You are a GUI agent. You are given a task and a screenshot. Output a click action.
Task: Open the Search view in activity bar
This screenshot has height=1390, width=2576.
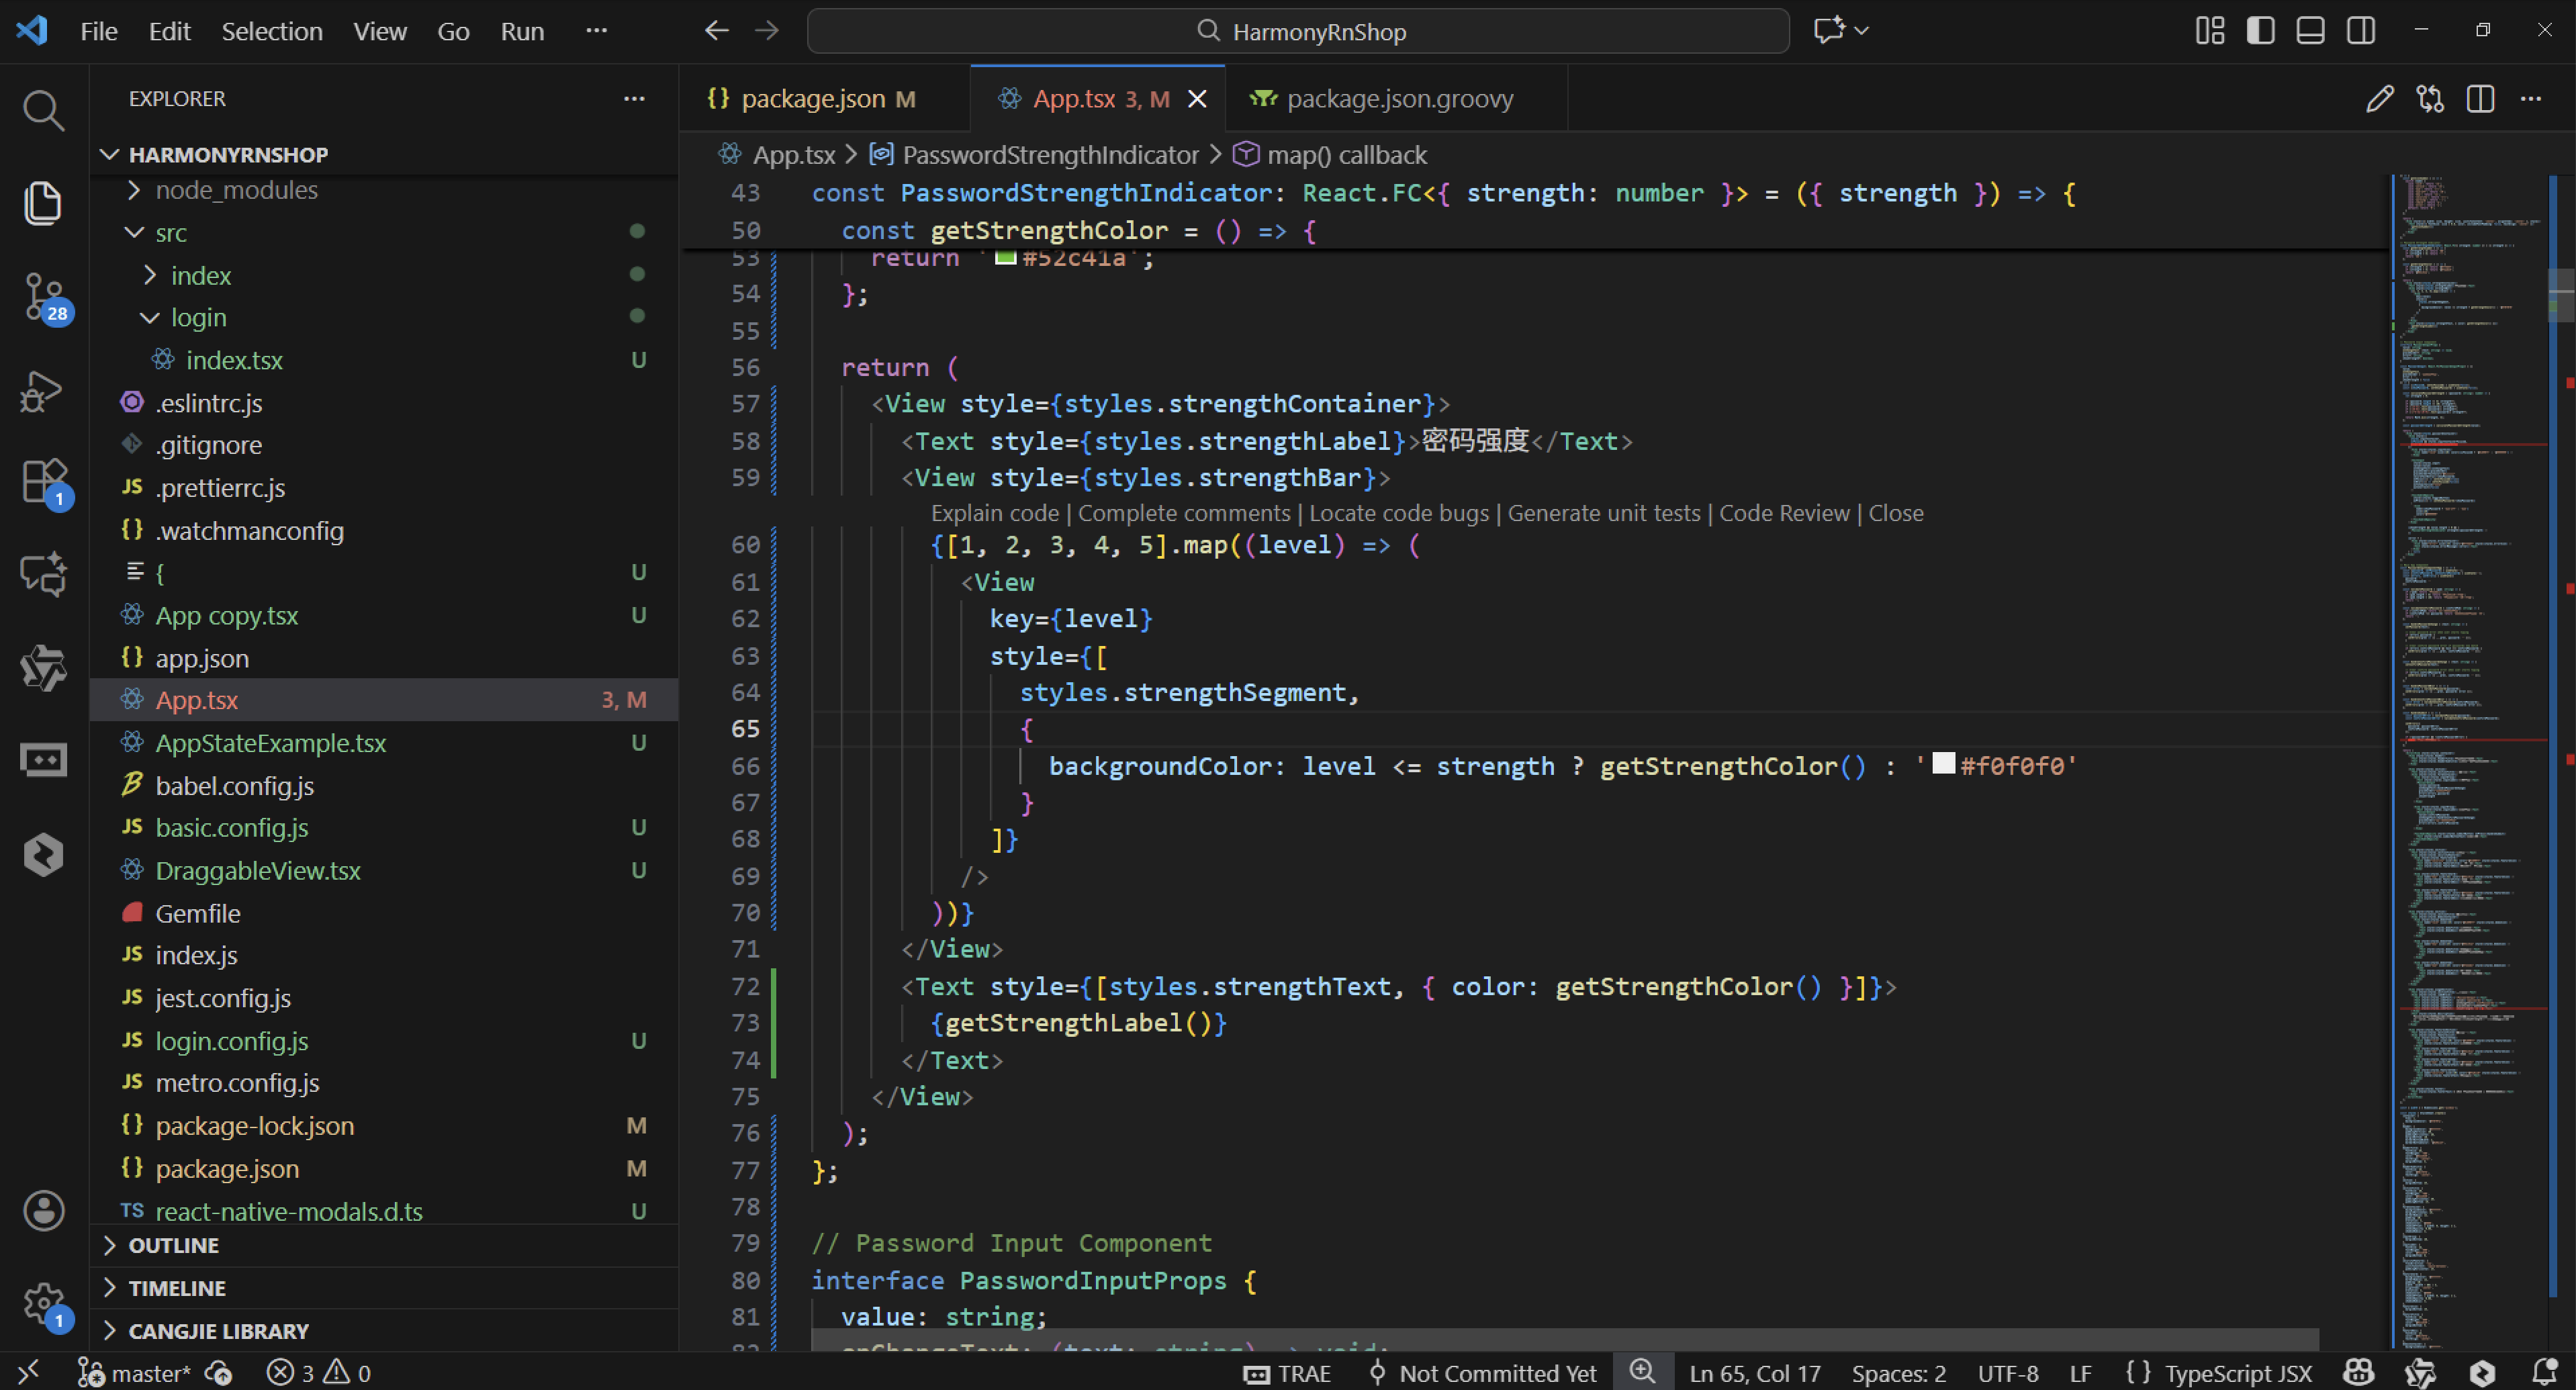[x=43, y=110]
